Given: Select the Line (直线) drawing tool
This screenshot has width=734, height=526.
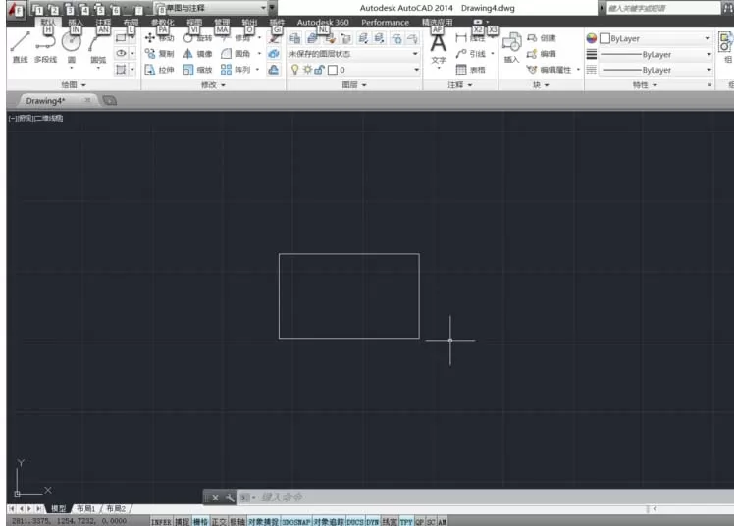Looking at the screenshot, I should click(x=21, y=47).
